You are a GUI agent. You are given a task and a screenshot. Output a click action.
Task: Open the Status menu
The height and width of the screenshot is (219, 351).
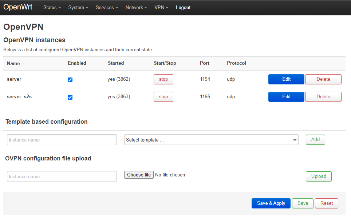pos(52,7)
